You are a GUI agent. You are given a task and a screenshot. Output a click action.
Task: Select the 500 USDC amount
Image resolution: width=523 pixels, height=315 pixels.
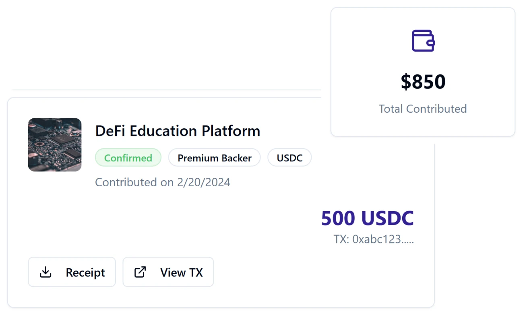pos(367,218)
